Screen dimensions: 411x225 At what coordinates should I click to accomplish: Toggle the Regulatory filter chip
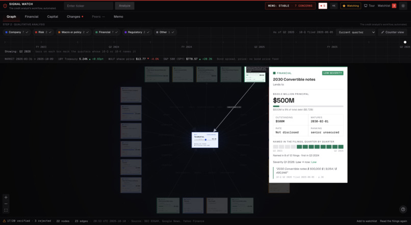137,32
